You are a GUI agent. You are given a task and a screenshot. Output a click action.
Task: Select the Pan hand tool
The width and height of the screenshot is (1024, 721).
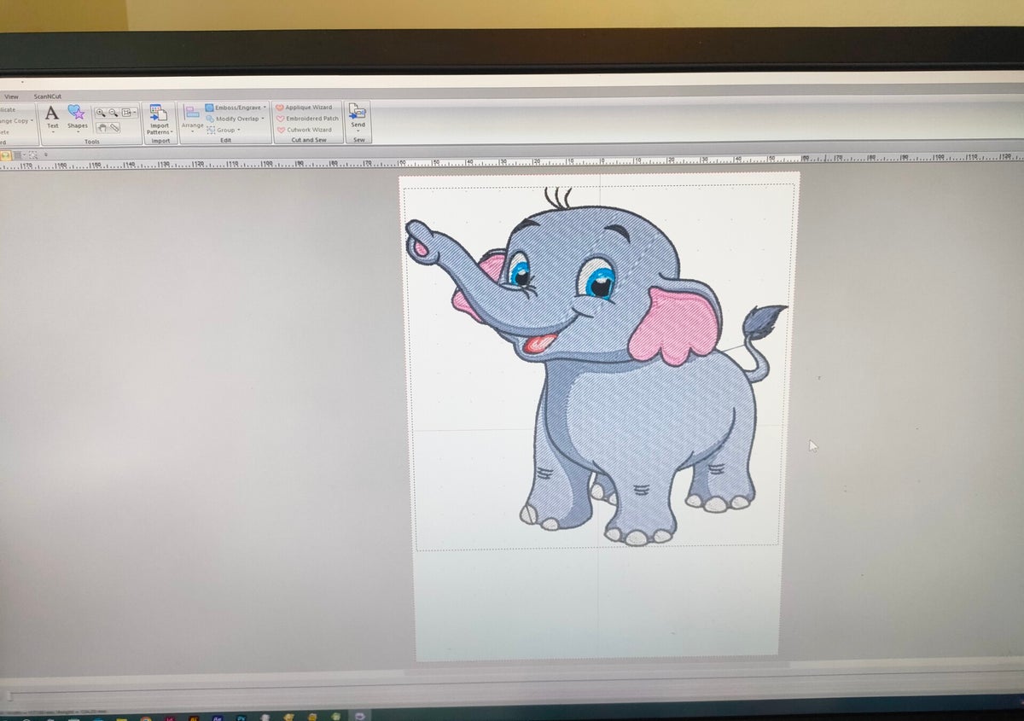pos(102,127)
